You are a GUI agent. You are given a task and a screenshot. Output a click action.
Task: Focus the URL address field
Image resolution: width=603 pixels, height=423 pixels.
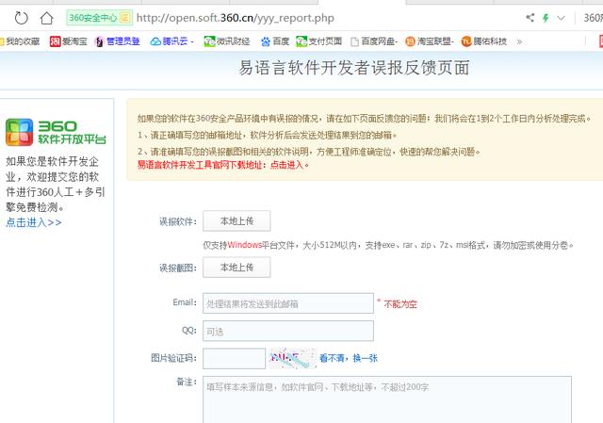pyautogui.click(x=236, y=18)
